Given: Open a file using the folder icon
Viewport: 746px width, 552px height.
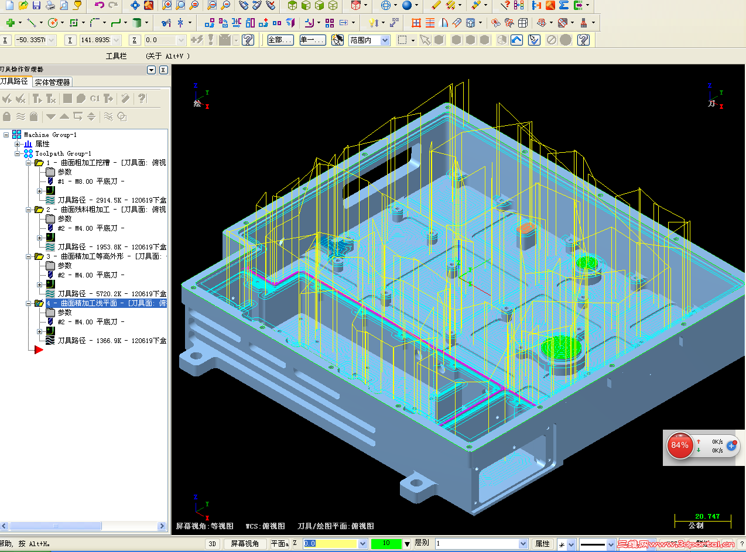Looking at the screenshot, I should [x=23, y=6].
